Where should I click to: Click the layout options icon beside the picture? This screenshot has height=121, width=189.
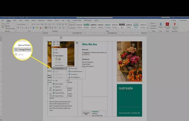point(77,43)
